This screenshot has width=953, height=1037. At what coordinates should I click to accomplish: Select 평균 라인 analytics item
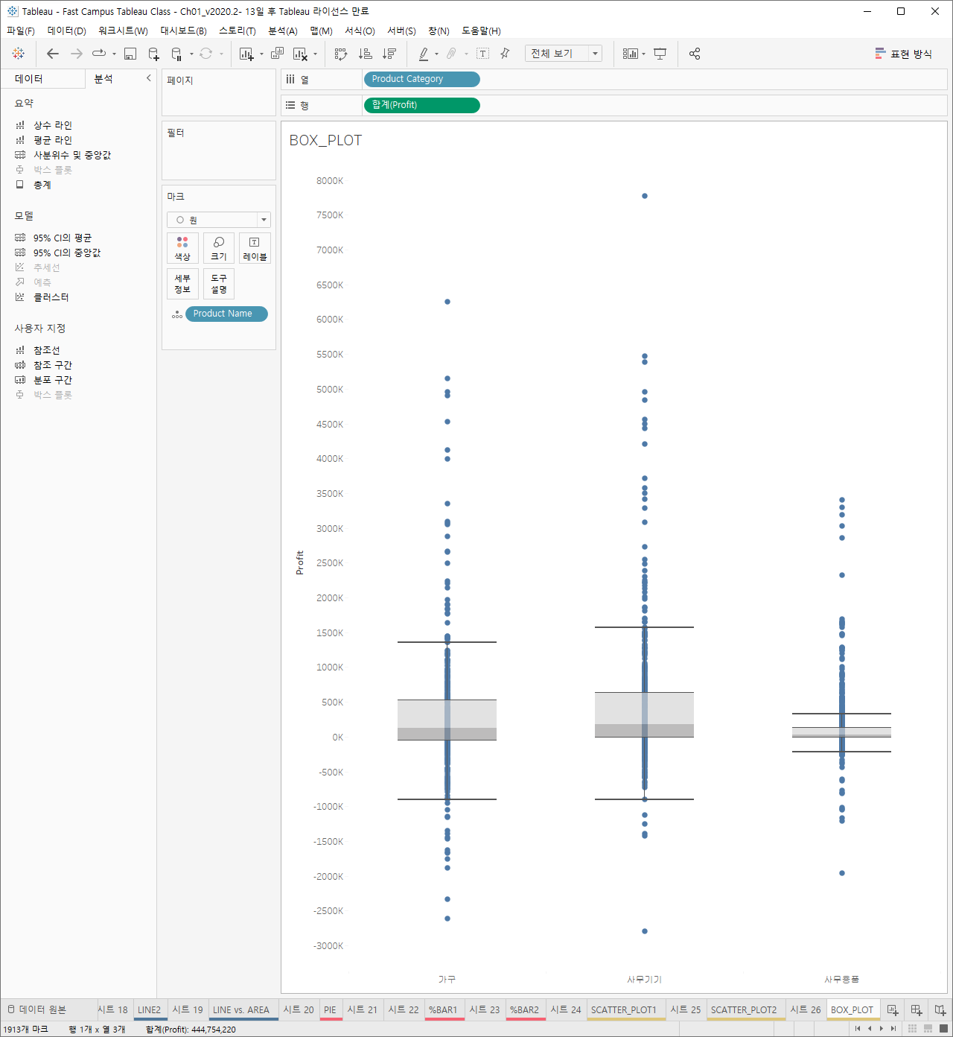point(52,140)
